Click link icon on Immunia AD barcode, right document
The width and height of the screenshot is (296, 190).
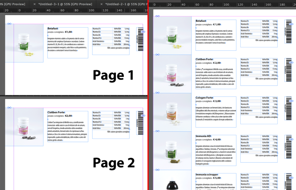(291, 139)
